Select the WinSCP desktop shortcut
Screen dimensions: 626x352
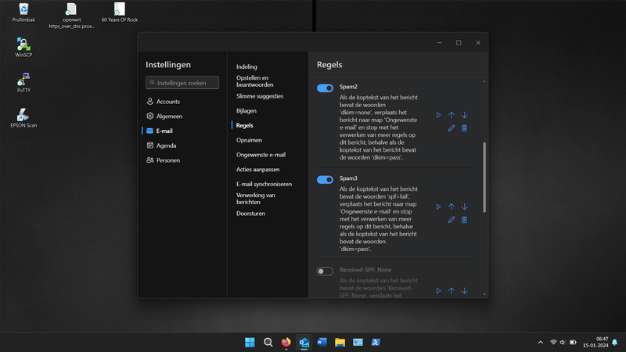click(23, 48)
